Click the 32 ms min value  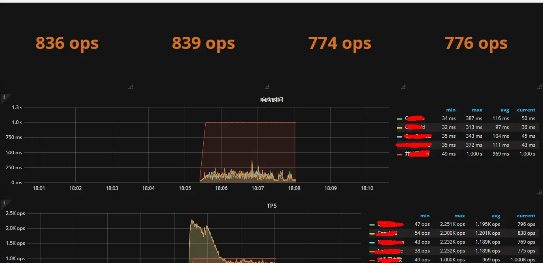(x=449, y=127)
